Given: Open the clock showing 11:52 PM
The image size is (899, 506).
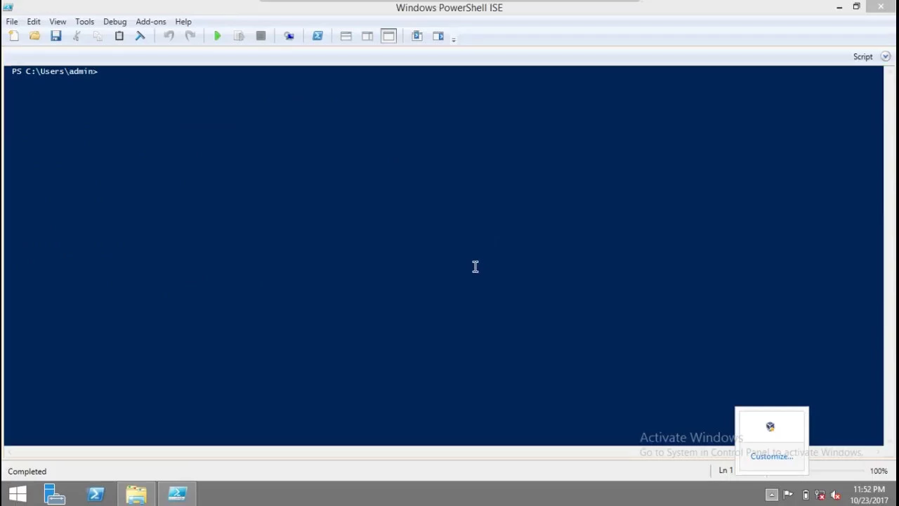Looking at the screenshot, I should (x=869, y=495).
